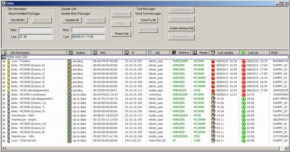The width and height of the screenshot is (290, 152).
Task: Click the green Last List icon for Warehouse - Mark
Action: click(x=243, y=115)
